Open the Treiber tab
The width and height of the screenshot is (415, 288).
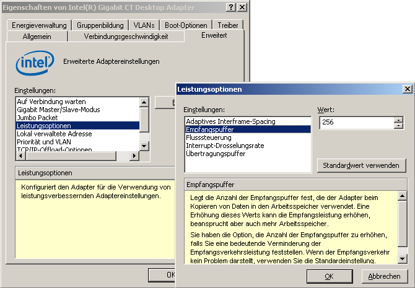(x=227, y=25)
